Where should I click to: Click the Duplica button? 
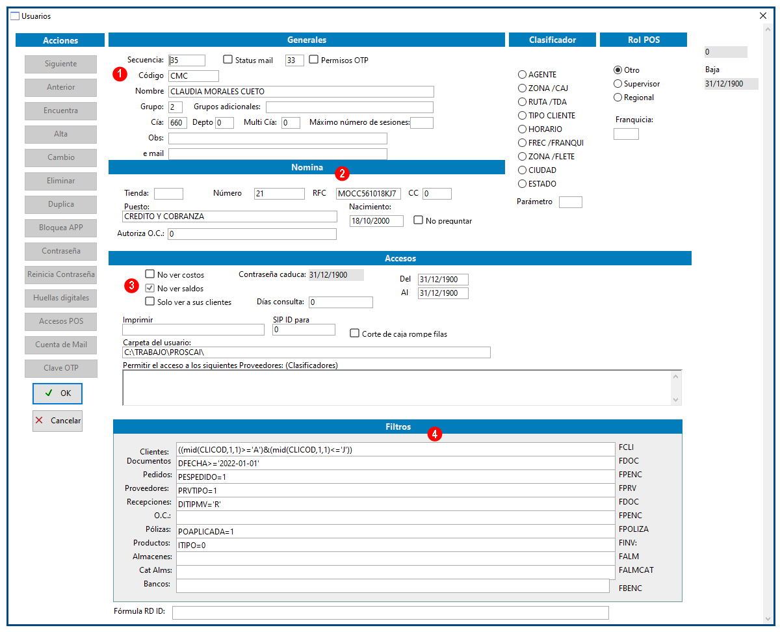(60, 204)
